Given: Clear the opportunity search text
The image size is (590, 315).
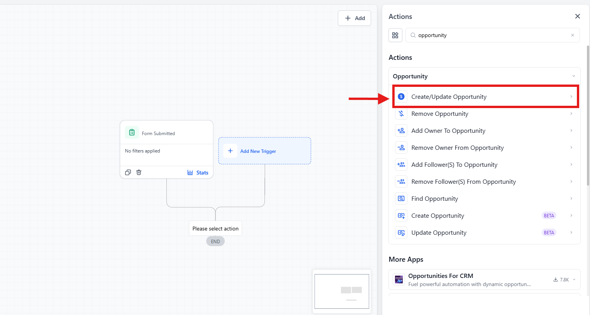Looking at the screenshot, I should coord(573,35).
